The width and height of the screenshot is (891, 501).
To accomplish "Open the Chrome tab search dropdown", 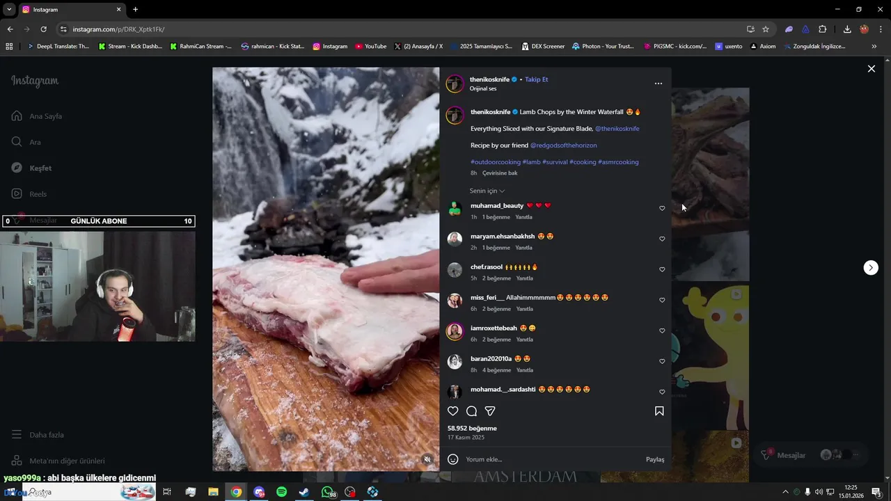I will 9,10.
